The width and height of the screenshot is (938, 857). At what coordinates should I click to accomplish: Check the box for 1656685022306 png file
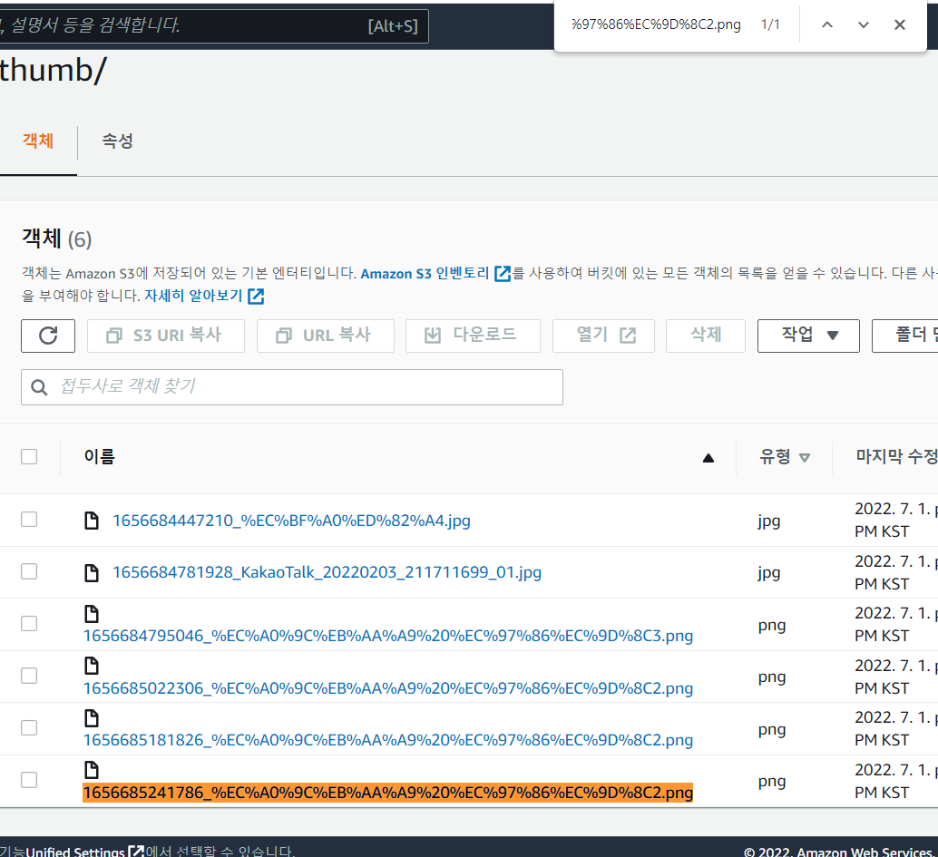click(x=29, y=676)
